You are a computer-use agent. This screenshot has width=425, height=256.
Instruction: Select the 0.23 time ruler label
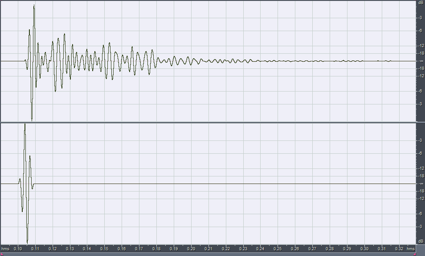pos(243,249)
